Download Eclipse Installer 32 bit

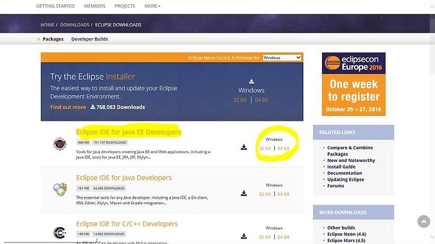tap(240, 100)
